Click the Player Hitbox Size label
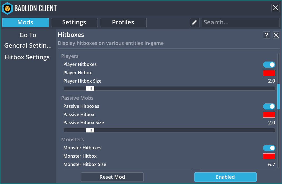 coord(82,81)
